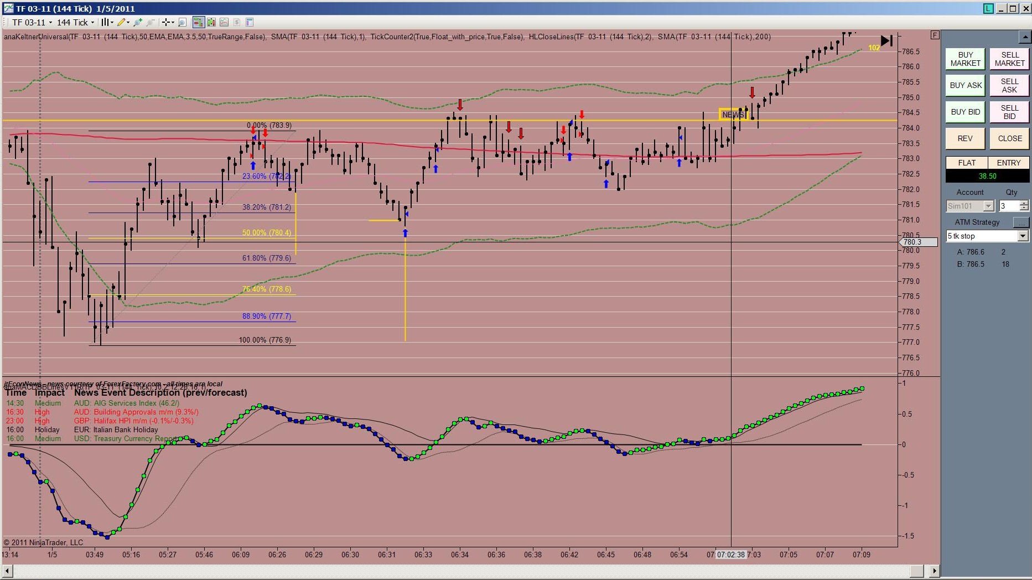Click the AUD Building Approvals news row
Viewport: 1032px width, 580px height.
102,412
